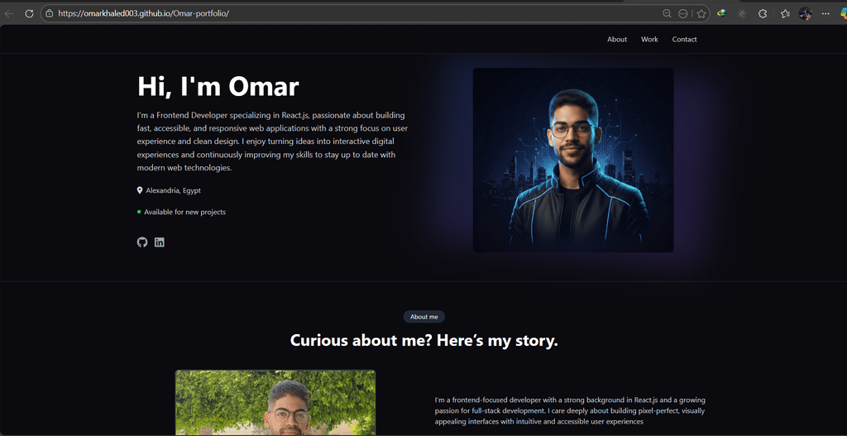This screenshot has height=436, width=847.
Task: Open Omar's LinkedIn profile icon
Action: tap(160, 242)
